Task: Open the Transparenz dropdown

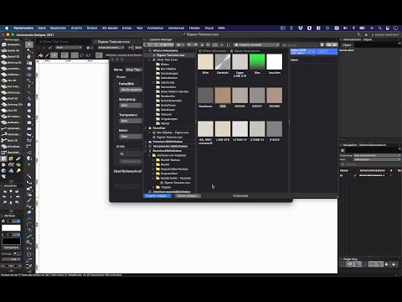Action: [131, 121]
